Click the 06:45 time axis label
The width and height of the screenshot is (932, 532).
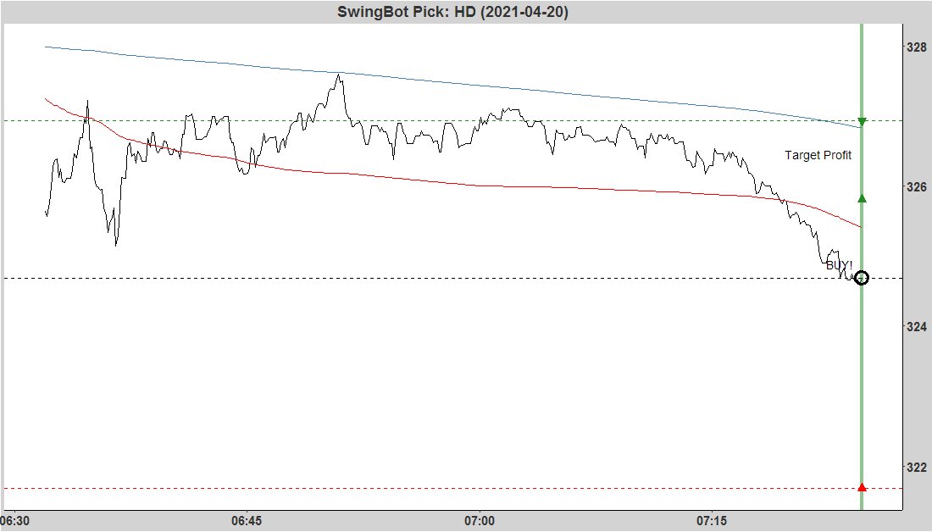(246, 521)
